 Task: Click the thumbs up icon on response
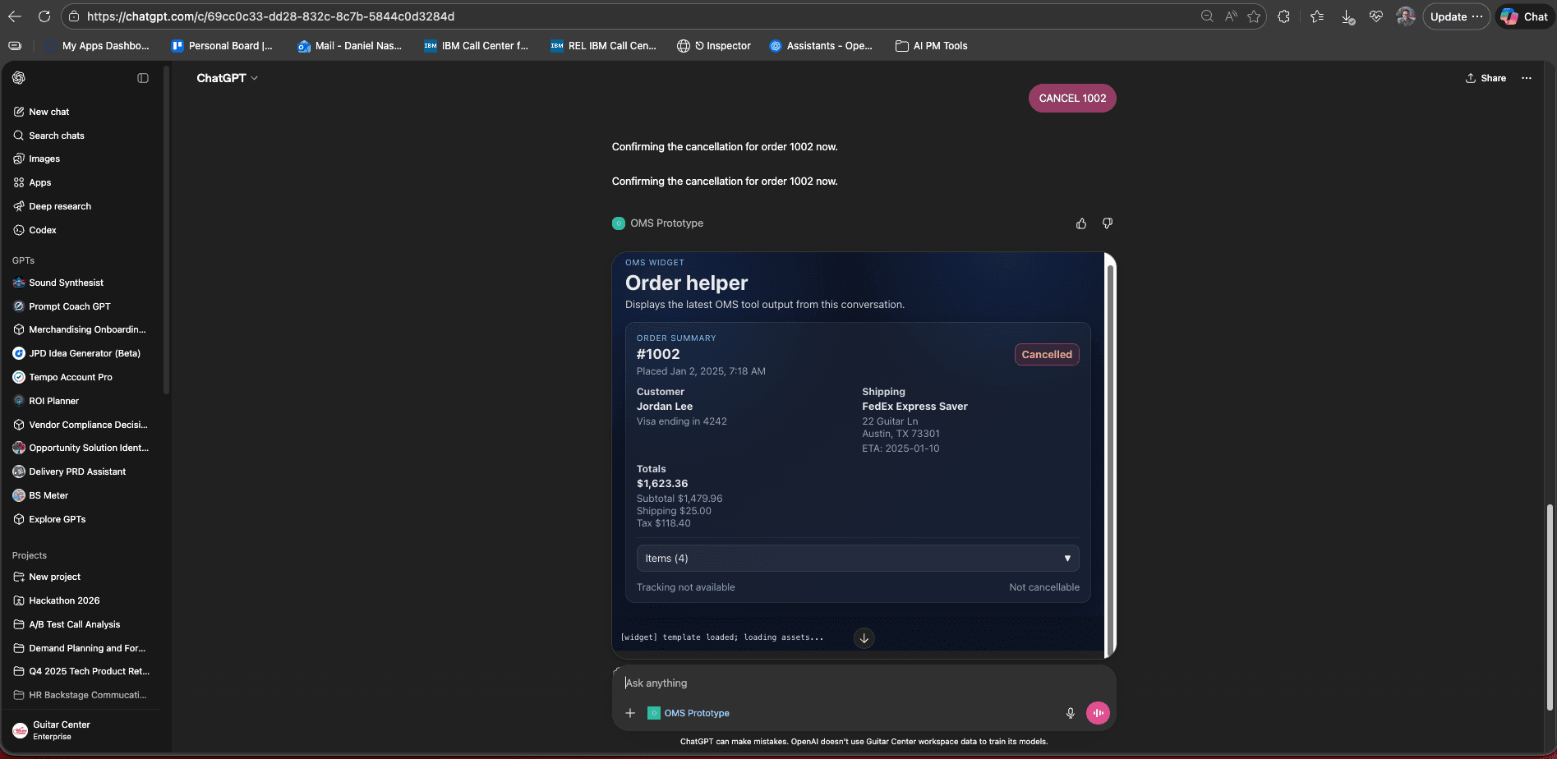pos(1081,223)
